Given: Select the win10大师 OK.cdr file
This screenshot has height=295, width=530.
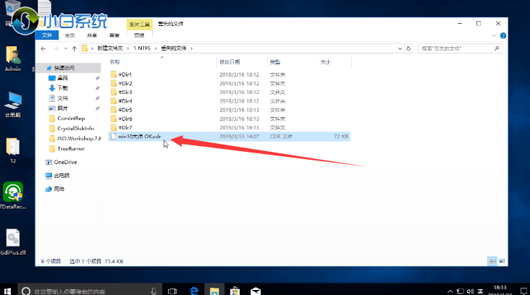Looking at the screenshot, I should coord(137,136).
